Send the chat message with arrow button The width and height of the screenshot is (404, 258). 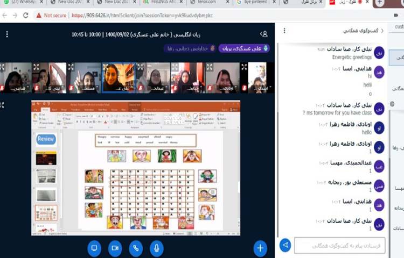tap(285, 245)
